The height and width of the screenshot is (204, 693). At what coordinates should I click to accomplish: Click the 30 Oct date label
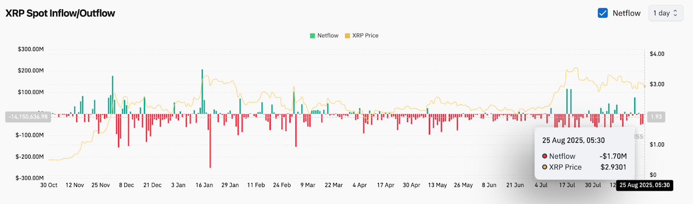point(49,185)
